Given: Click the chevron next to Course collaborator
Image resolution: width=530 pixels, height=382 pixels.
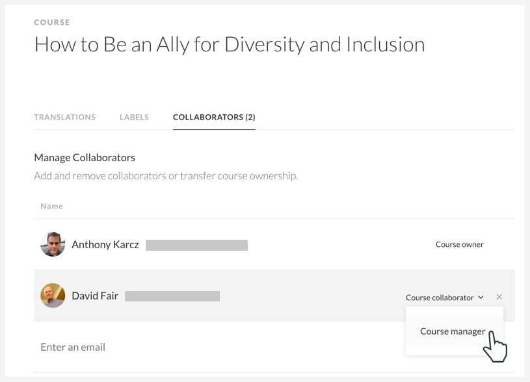Looking at the screenshot, I should (481, 298).
